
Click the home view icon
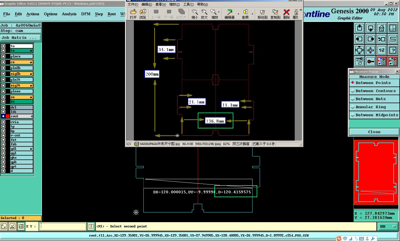pos(382,28)
